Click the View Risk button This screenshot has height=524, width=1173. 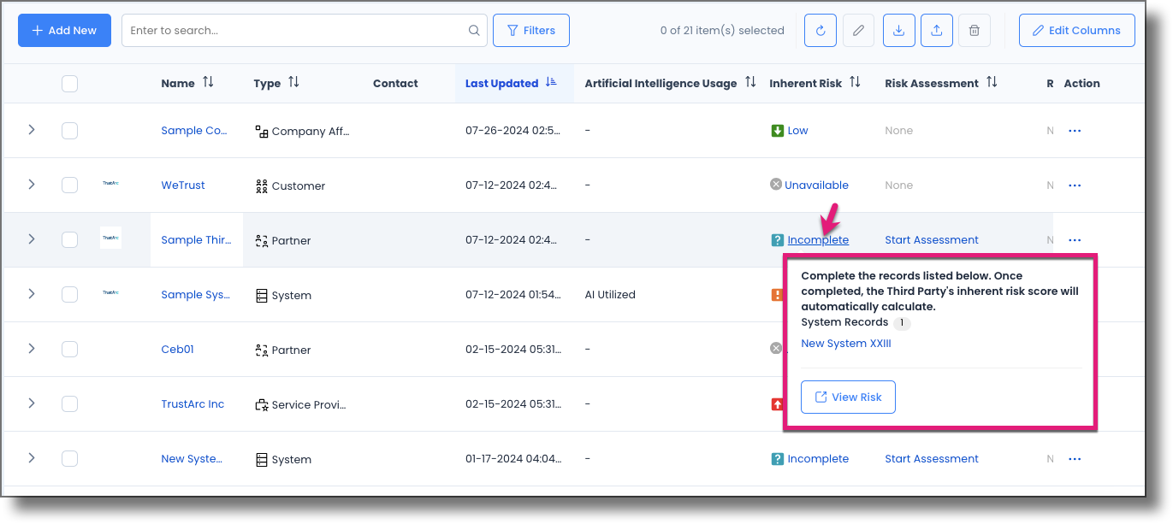tap(848, 397)
